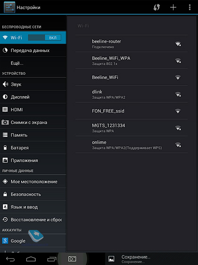Click the picture icon in the notification
Screen dimensions: 198x265
click(111, 259)
